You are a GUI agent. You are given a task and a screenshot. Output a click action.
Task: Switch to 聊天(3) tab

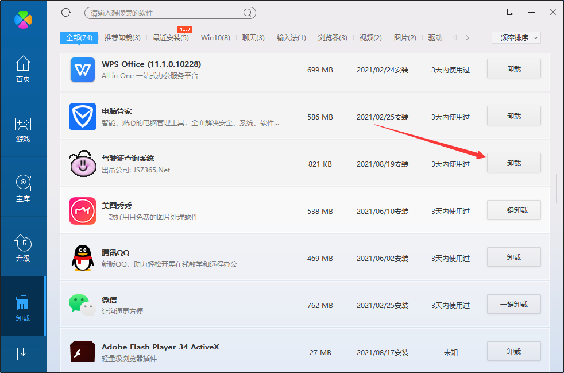(253, 37)
